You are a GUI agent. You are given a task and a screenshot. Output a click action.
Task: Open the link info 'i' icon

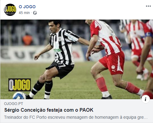tap(146, 99)
